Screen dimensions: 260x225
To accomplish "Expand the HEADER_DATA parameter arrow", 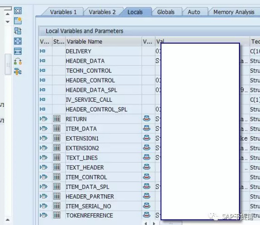I will 43,61.
